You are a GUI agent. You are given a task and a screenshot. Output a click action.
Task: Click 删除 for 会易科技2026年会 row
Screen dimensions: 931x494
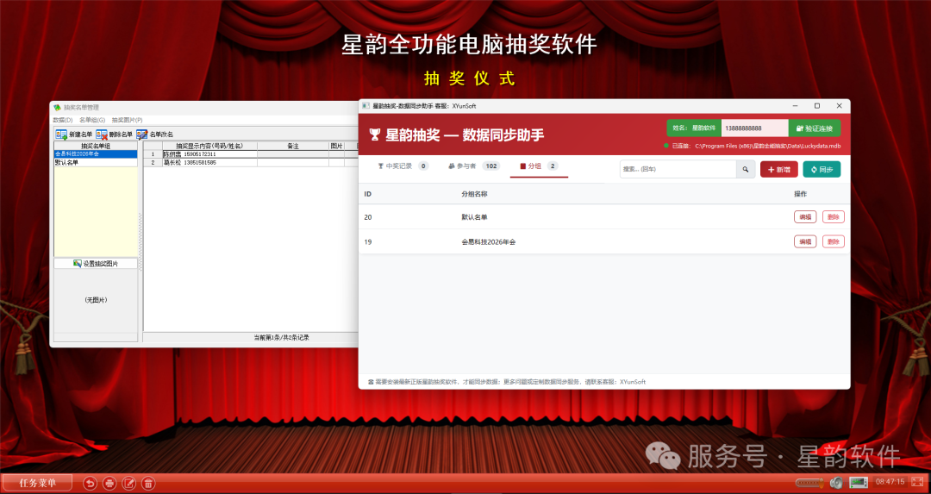coord(833,241)
